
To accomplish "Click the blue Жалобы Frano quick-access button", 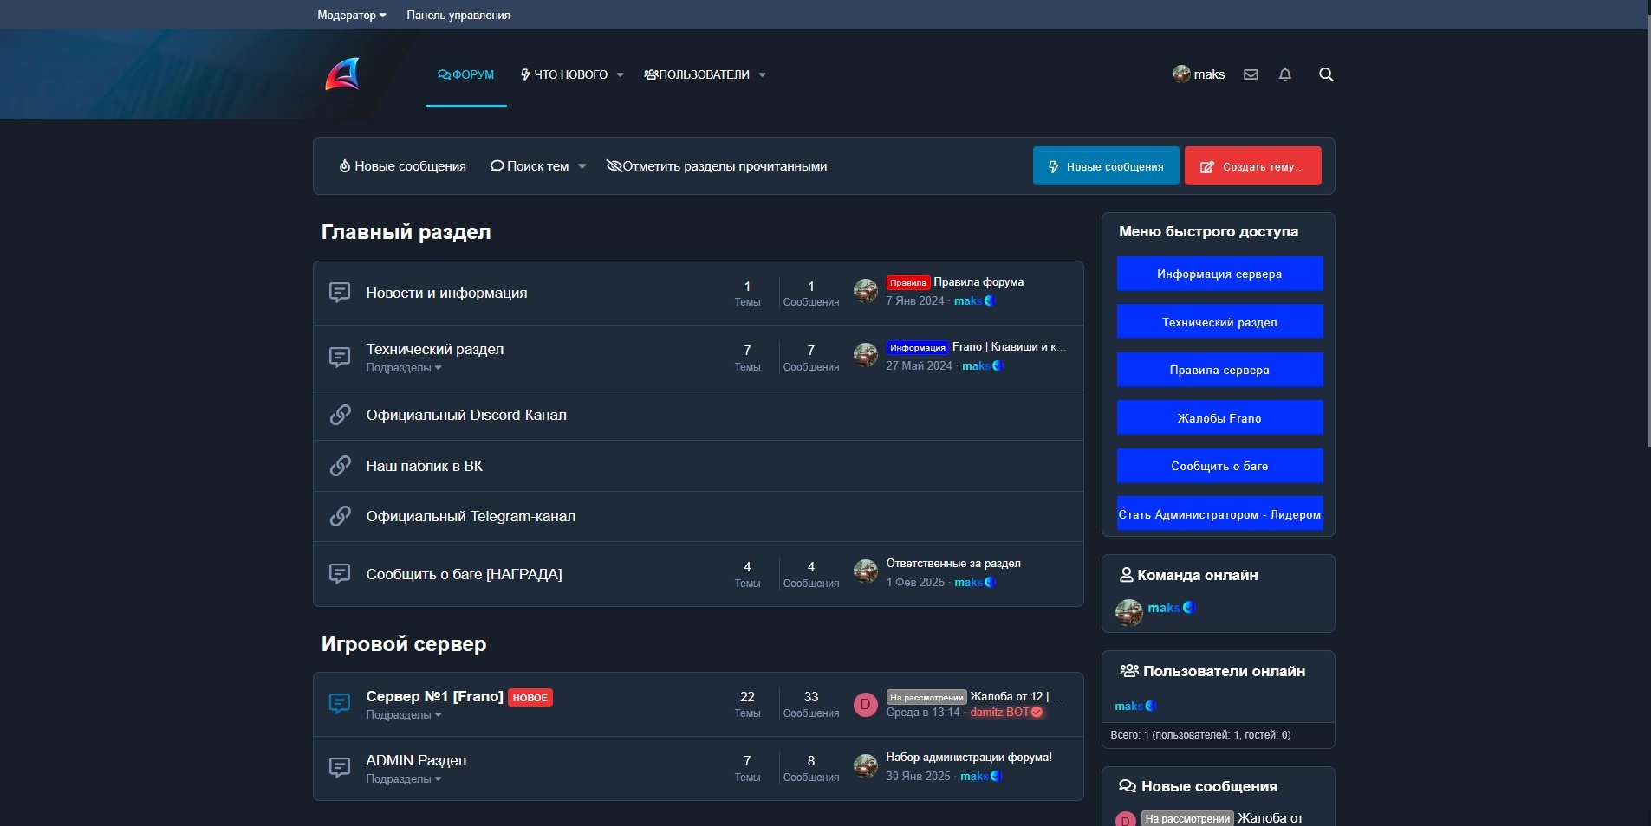I will [1219, 418].
